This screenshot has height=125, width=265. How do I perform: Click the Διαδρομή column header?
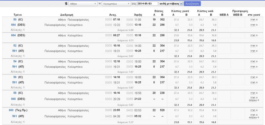click(67, 15)
